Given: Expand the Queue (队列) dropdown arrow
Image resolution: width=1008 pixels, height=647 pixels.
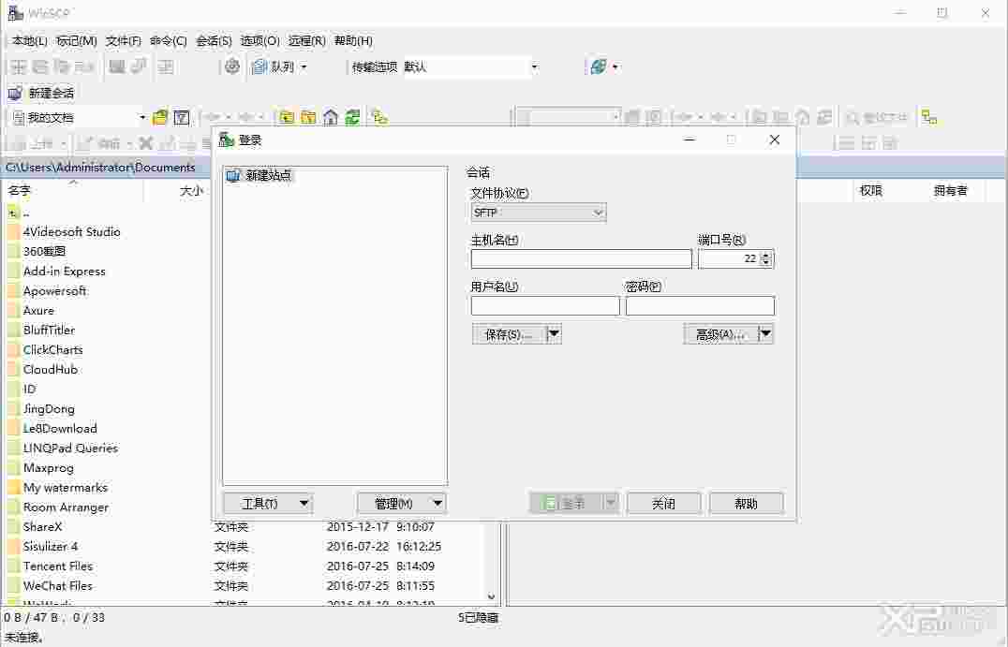Looking at the screenshot, I should [x=304, y=66].
